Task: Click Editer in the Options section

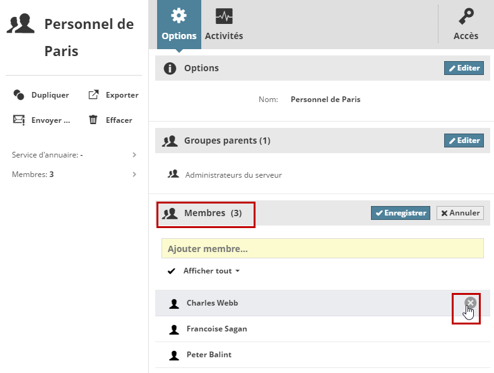Action: tap(464, 68)
